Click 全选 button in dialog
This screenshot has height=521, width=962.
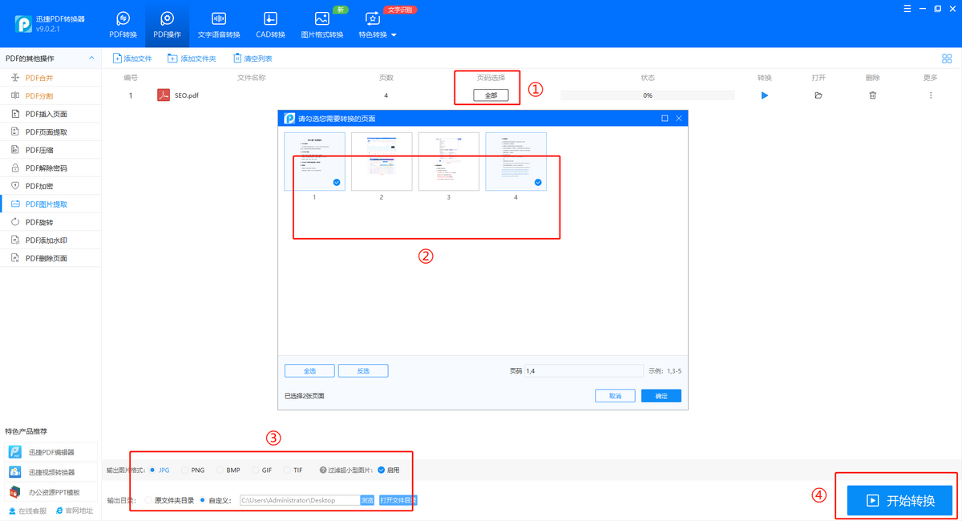coord(309,371)
